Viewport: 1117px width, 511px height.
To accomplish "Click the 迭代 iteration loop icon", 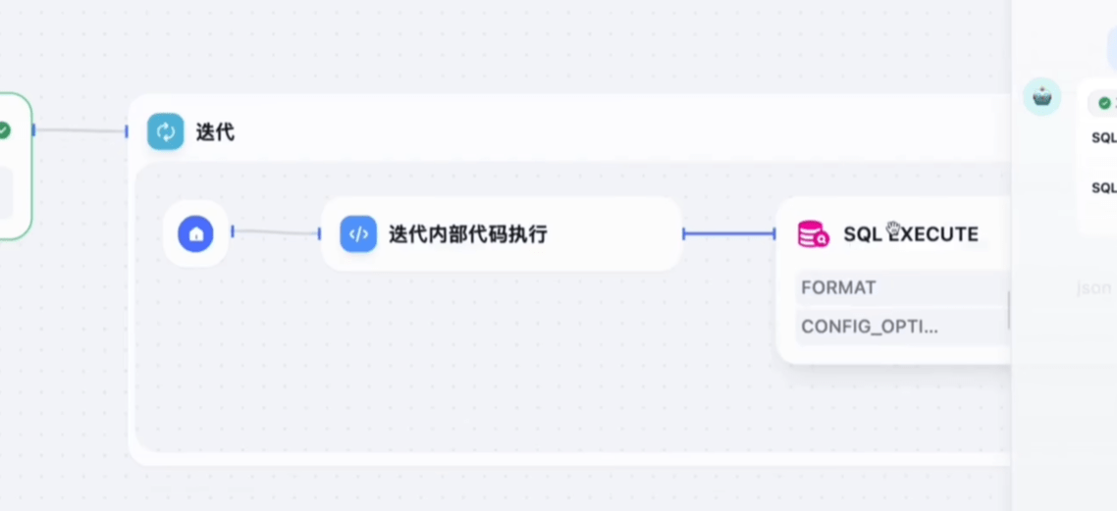I will point(165,131).
